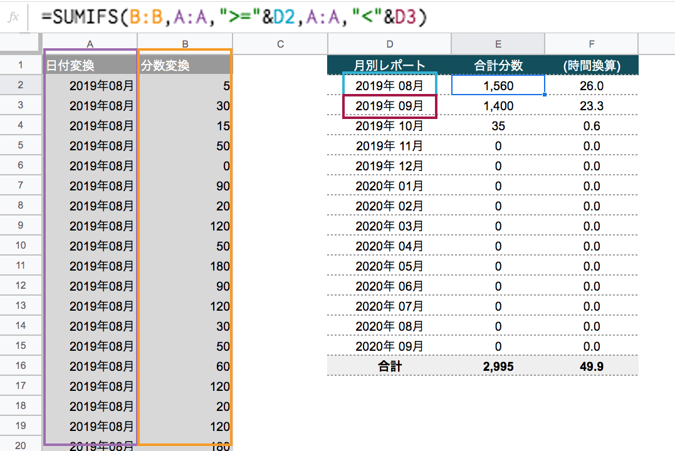Click cell B11 with value 180
The width and height of the screenshot is (675, 451).
(185, 266)
